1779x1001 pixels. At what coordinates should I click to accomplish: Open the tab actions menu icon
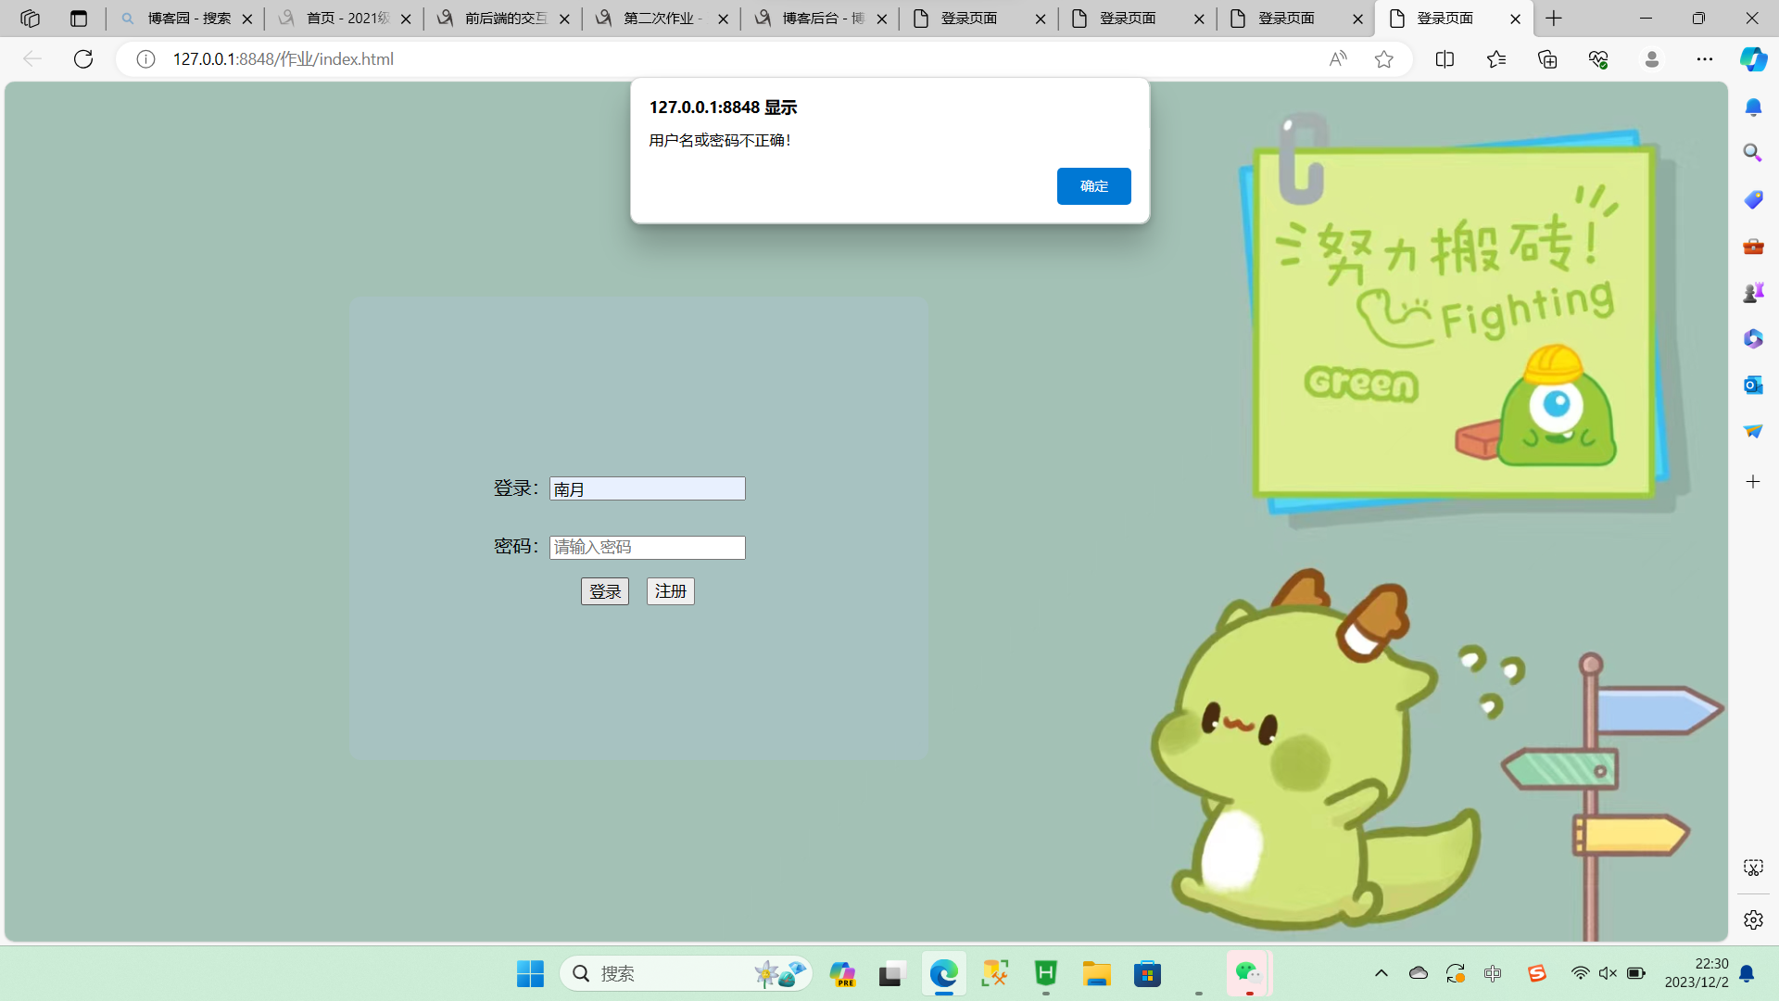79,19
